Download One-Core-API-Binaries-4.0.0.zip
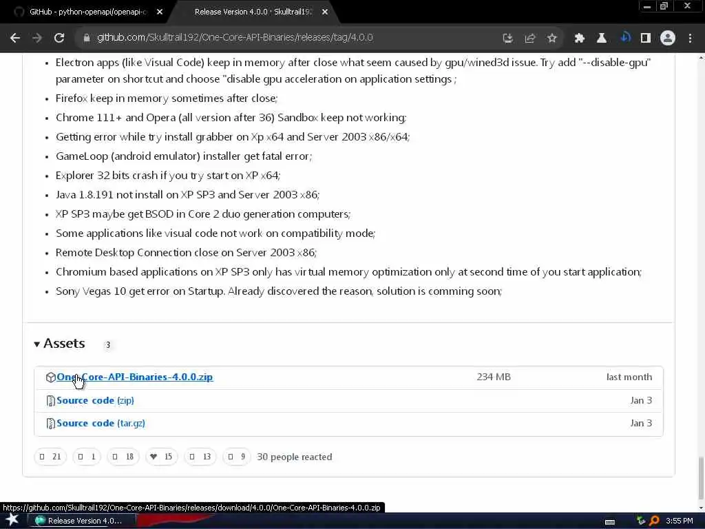Image resolution: width=705 pixels, height=529 pixels. pyautogui.click(x=134, y=377)
